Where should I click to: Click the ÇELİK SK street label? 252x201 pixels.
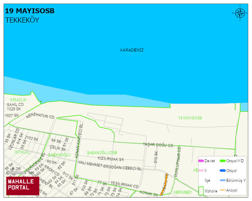click(x=58, y=148)
